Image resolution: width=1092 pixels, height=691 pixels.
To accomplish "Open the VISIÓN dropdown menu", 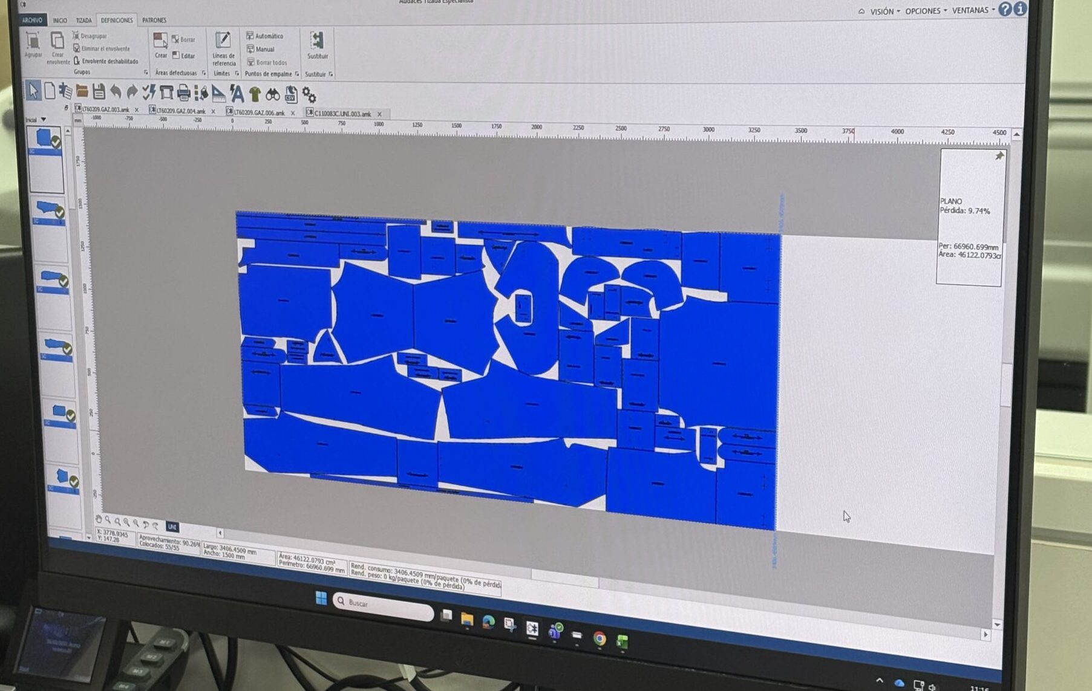I will (884, 11).
